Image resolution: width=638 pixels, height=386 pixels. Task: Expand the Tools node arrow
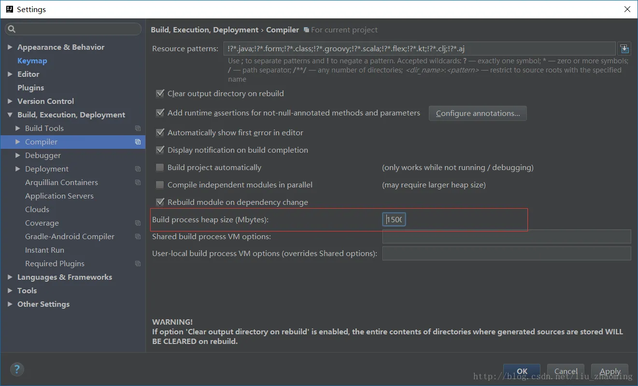10,291
